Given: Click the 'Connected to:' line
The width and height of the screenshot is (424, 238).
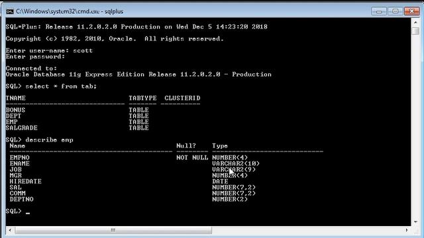Looking at the screenshot, I should 31,69.
